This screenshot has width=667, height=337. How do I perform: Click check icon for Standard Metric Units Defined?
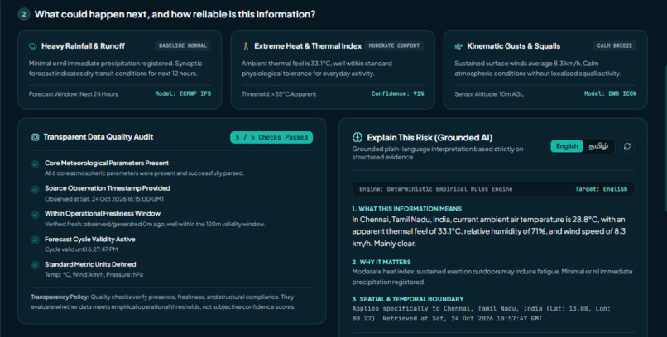click(36, 265)
